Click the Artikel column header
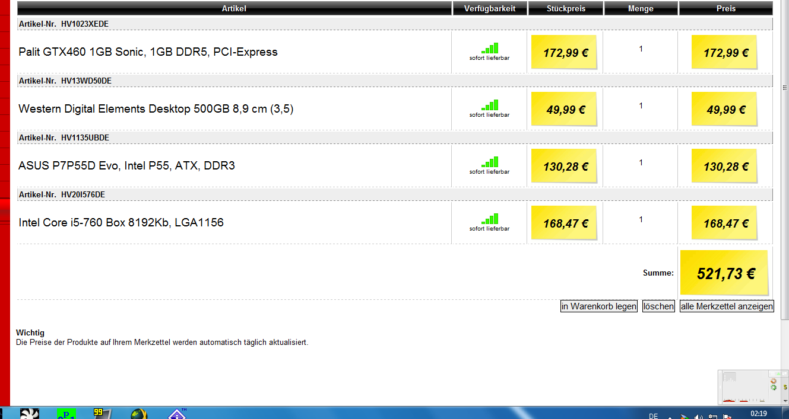This screenshot has width=789, height=419. (x=234, y=8)
